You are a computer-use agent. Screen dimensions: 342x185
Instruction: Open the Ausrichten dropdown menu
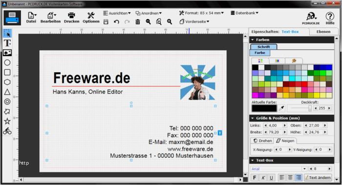pyautogui.click(x=117, y=13)
